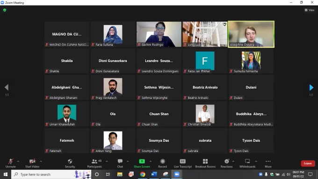Select the Soumya Das participant tile

159,141
